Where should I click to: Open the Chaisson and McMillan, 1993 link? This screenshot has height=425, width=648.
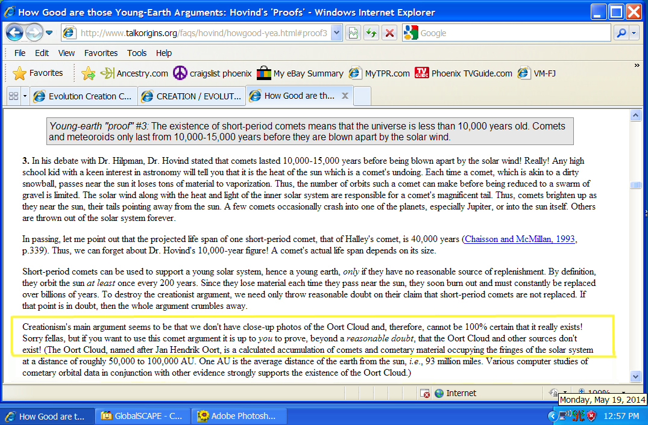(520, 239)
